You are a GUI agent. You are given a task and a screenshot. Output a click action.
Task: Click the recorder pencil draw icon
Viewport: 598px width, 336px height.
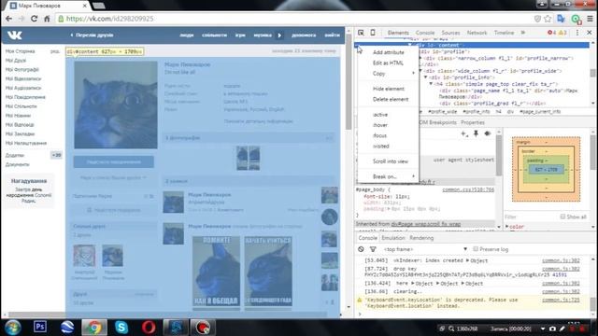(x=562, y=329)
